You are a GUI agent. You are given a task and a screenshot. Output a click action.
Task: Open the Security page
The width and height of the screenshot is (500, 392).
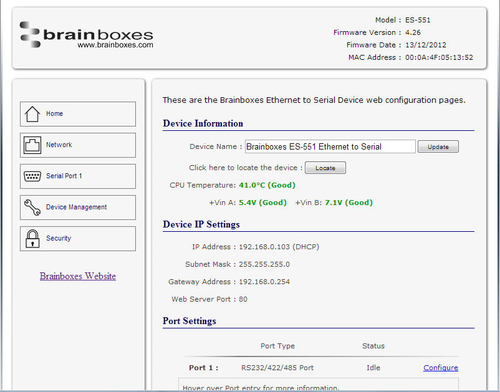coord(78,239)
